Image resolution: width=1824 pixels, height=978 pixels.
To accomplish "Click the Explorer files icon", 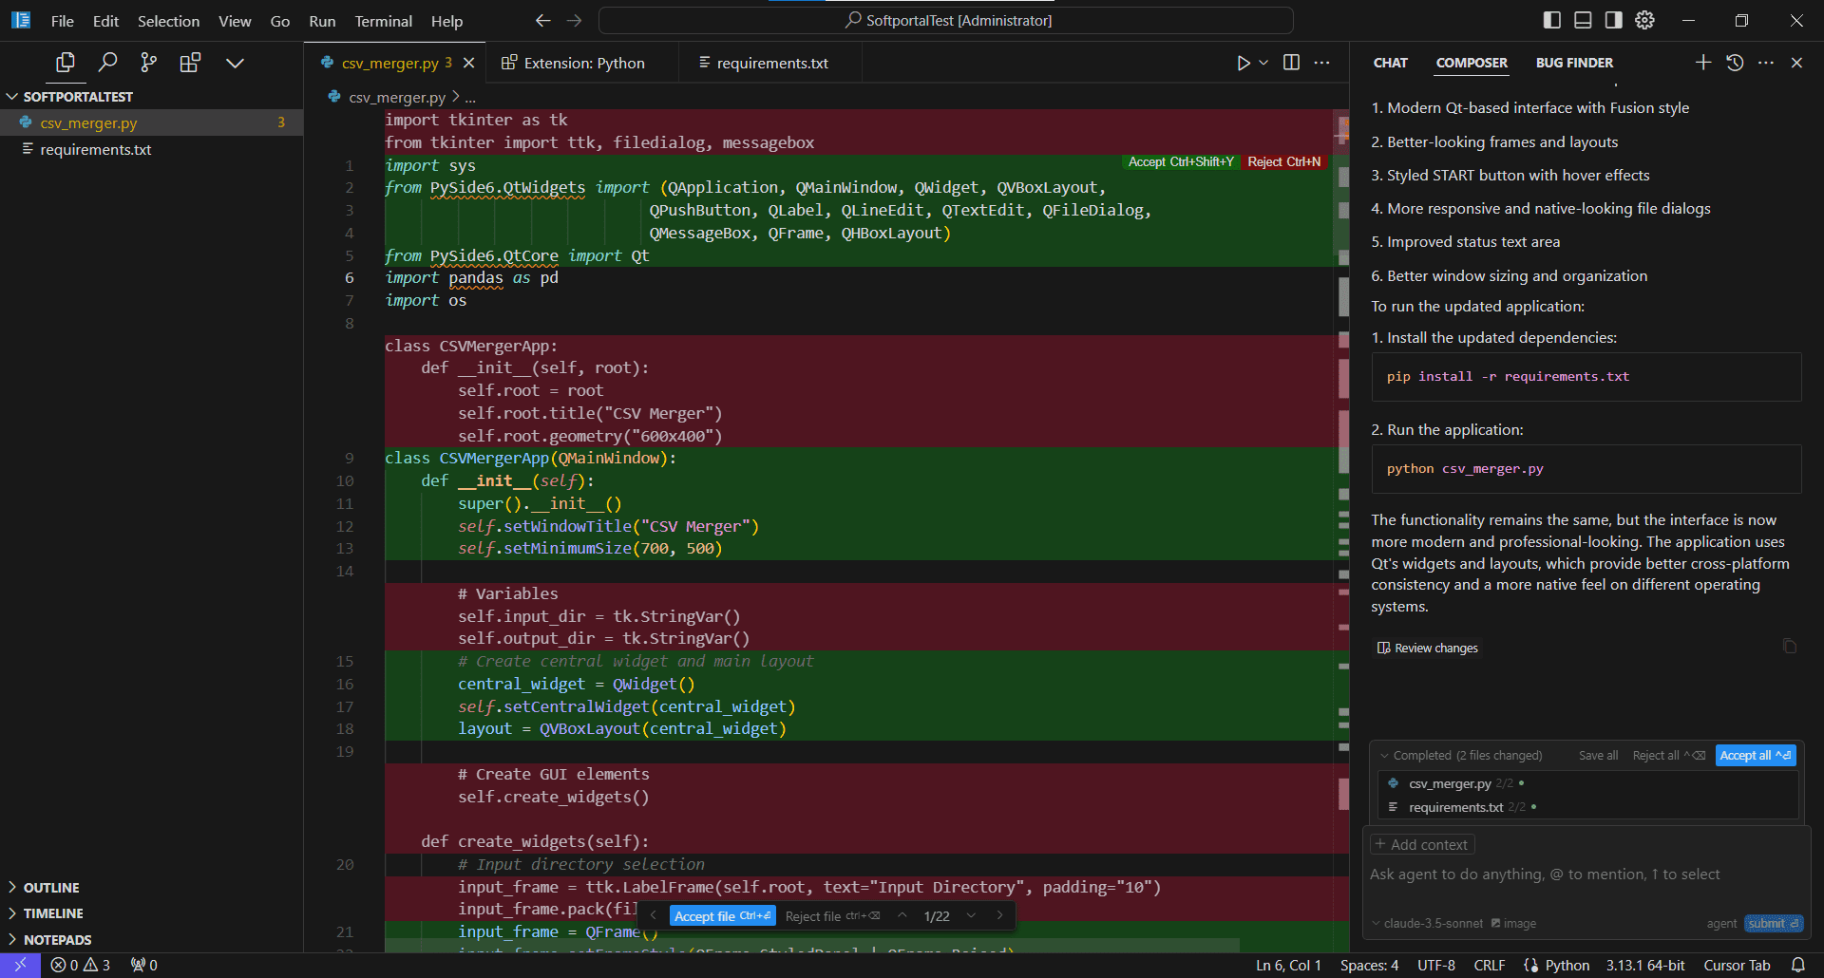I will (x=66, y=63).
